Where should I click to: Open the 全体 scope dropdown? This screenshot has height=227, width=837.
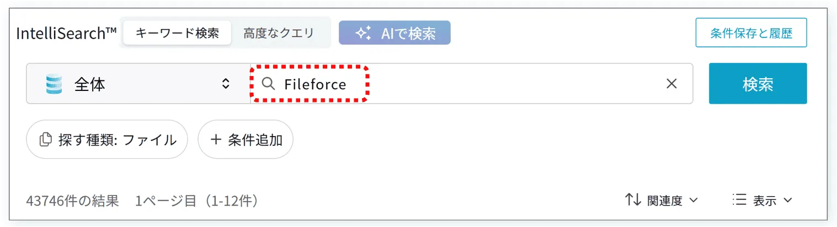pos(138,84)
